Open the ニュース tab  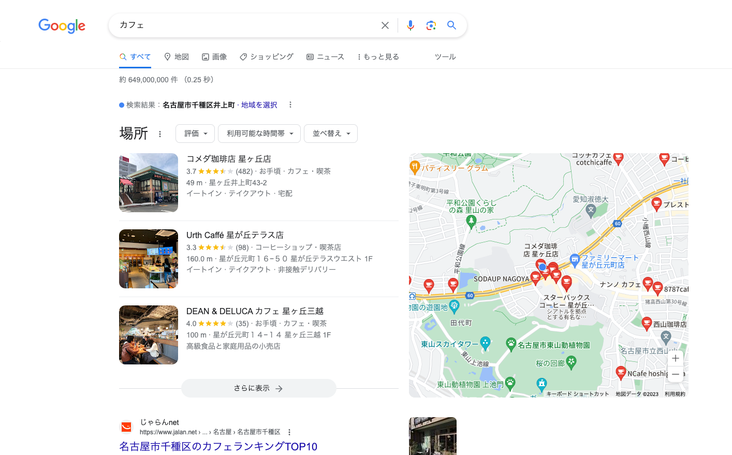[325, 57]
